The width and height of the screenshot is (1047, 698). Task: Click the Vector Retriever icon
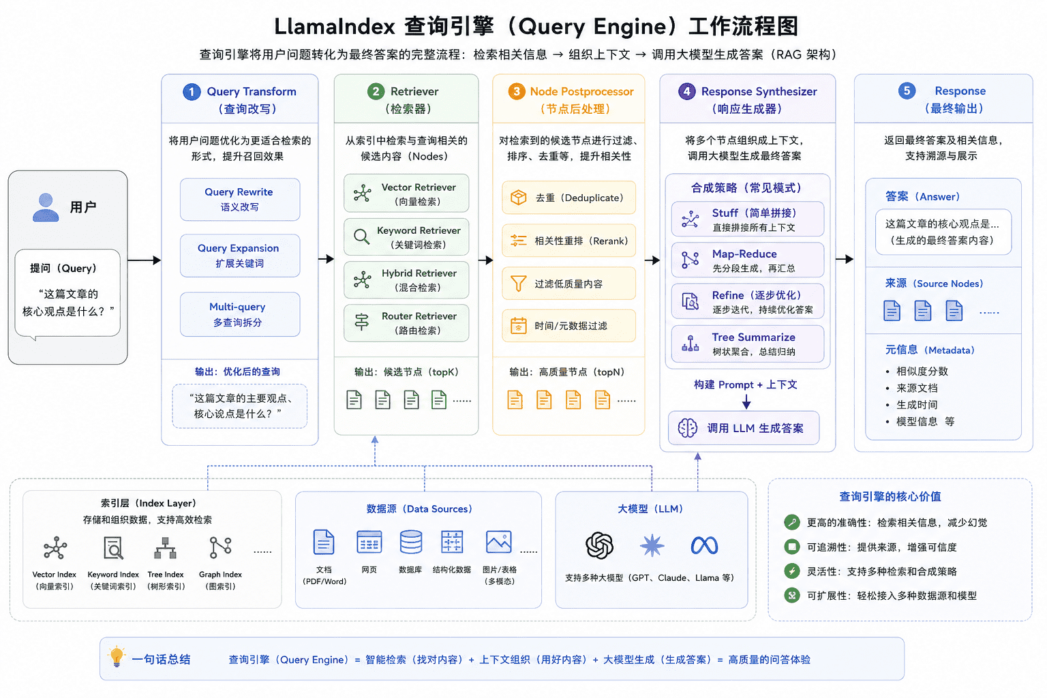point(362,194)
